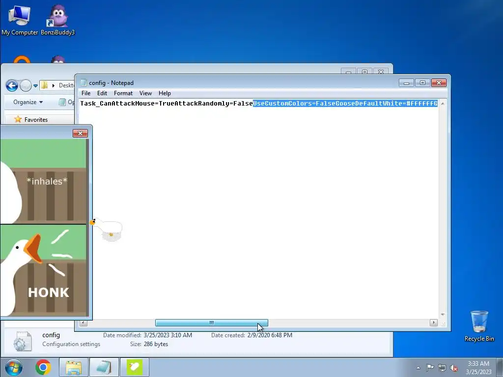
Task: Open the clock showing 3:33 AM
Action: point(478,368)
